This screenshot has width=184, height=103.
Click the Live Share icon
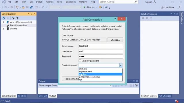(162, 8)
